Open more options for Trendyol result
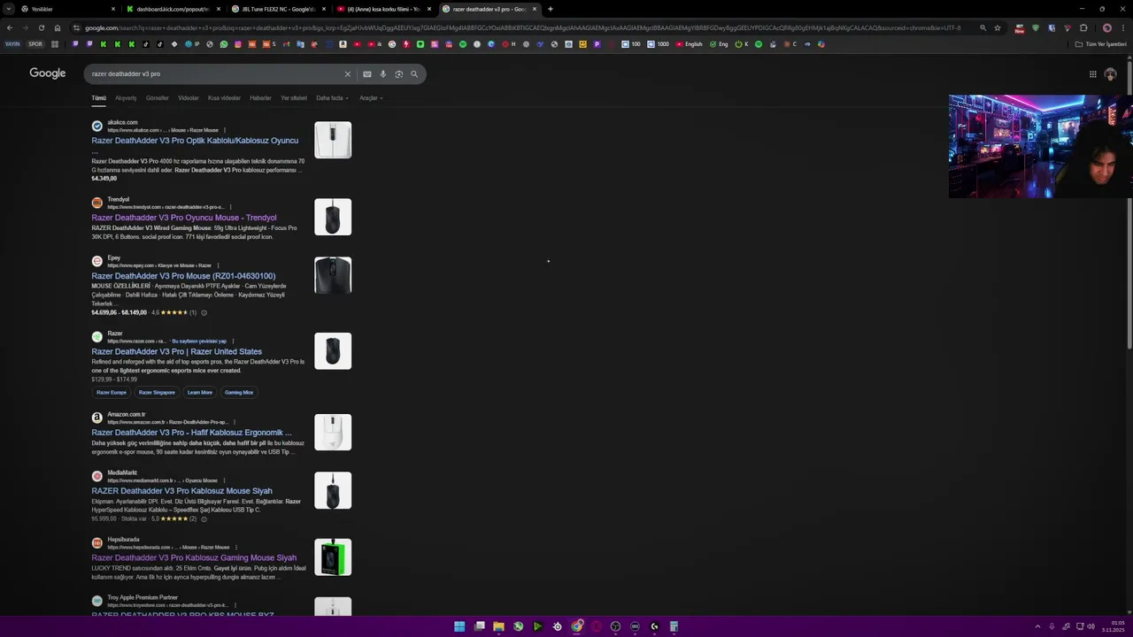 pyautogui.click(x=233, y=207)
